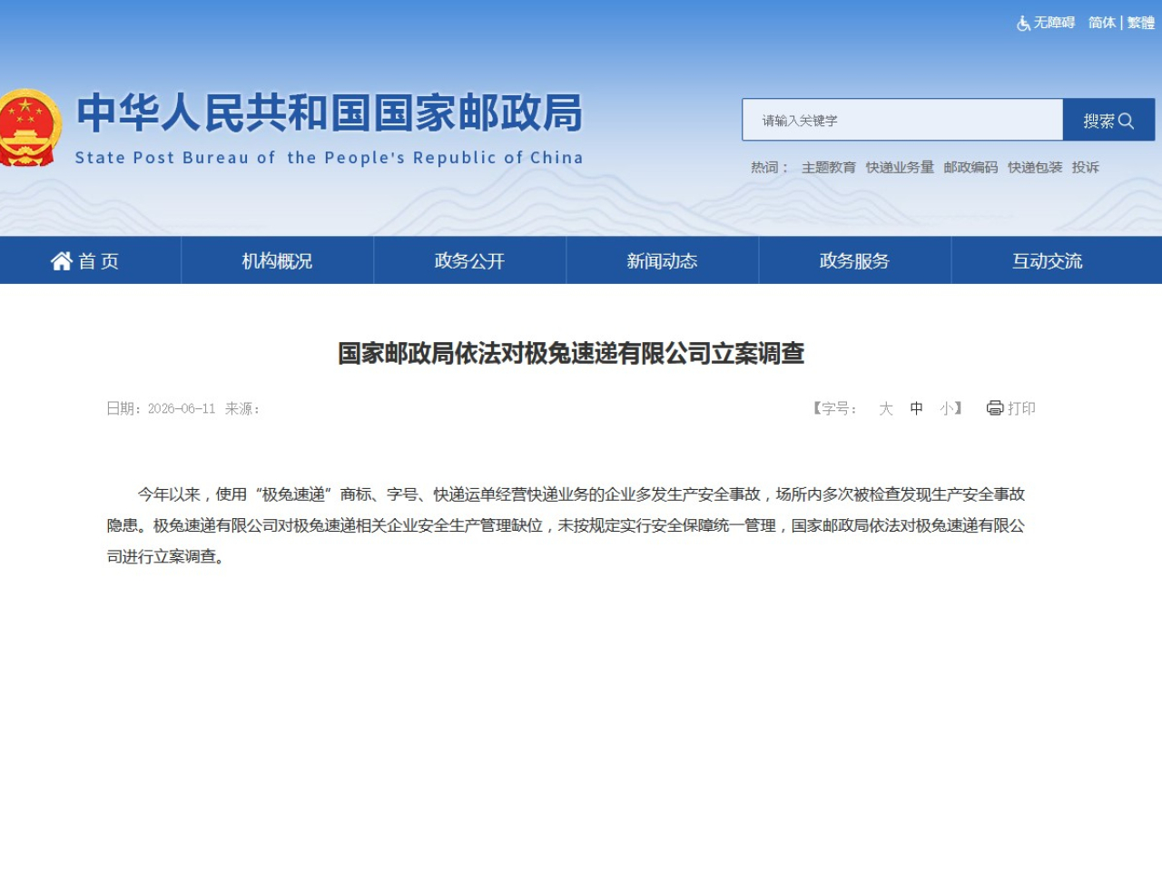Open 无障碍 accessibility mode link
Image resolution: width=1162 pixels, height=871 pixels.
tap(1054, 23)
